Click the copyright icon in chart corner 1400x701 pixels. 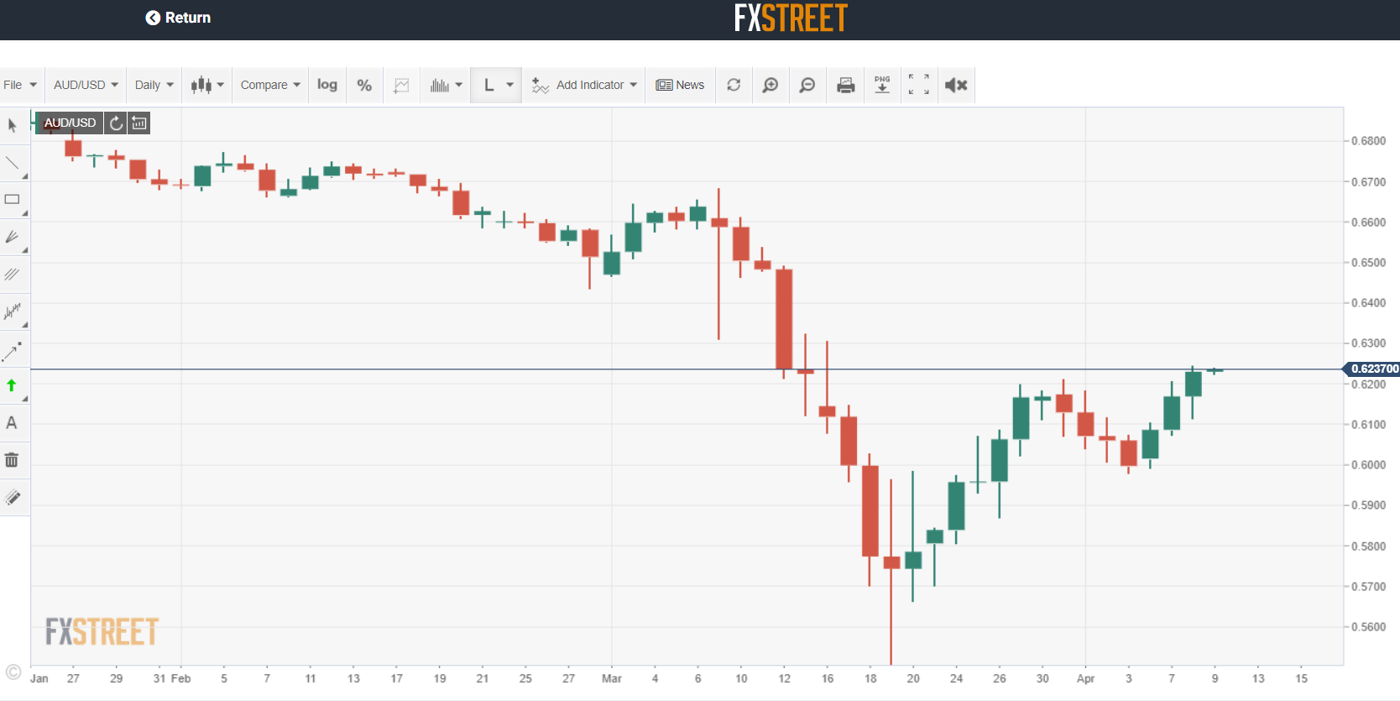(x=13, y=672)
